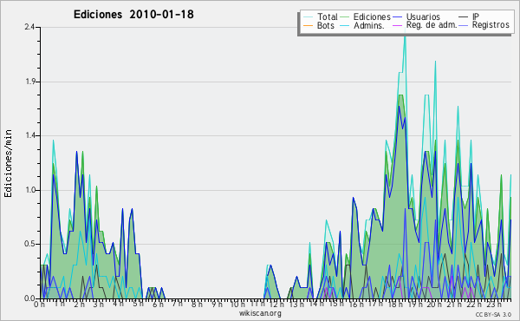
Task: Click the 'Usuarios' legend label
Action: (x=423, y=16)
